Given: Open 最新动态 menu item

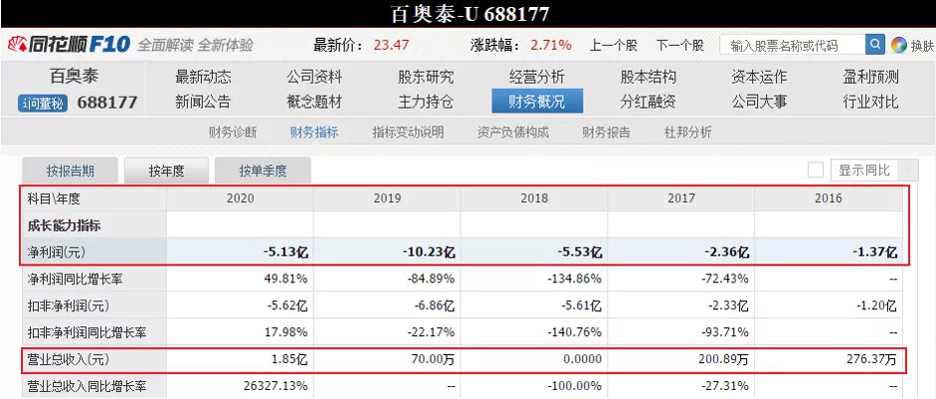Looking at the screenshot, I should pyautogui.click(x=203, y=77).
